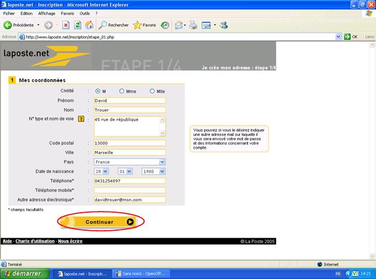Image resolution: width=376 pixels, height=279 pixels.
Task: Open the Fichier menu
Action: (x=9, y=13)
